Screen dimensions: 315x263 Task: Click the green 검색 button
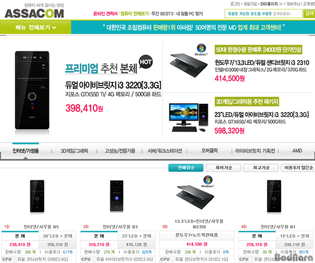point(309,14)
